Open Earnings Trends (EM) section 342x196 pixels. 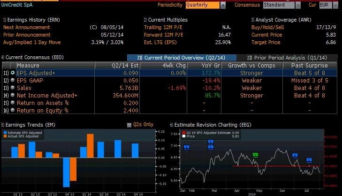(x=28, y=125)
